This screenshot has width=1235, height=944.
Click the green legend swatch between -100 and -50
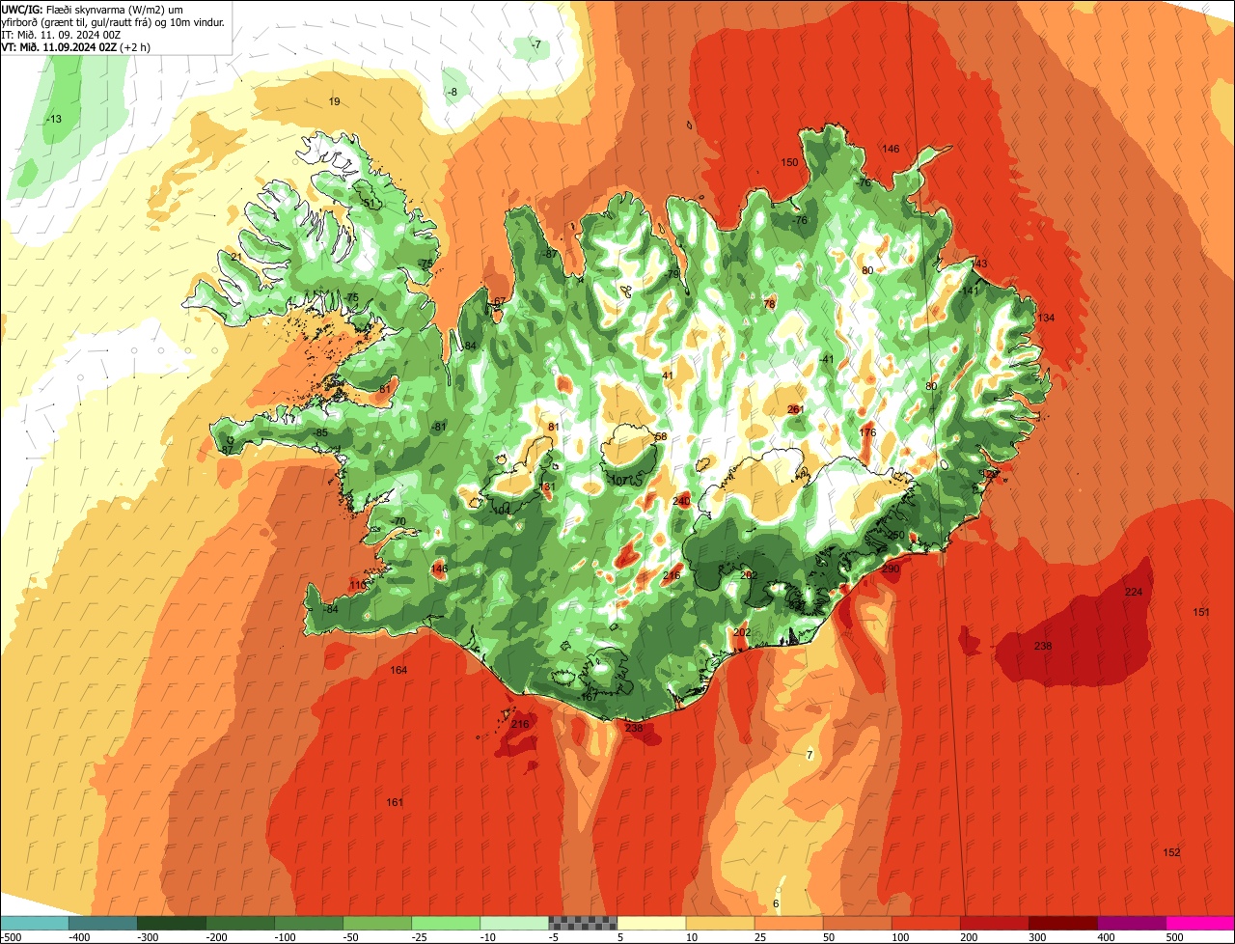point(308,923)
